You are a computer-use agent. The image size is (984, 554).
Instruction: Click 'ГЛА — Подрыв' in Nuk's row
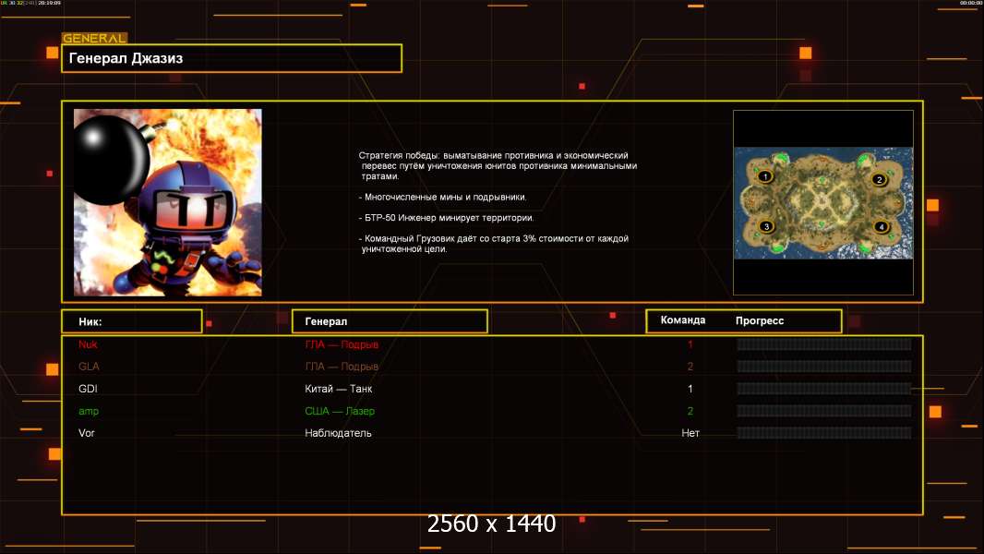coord(342,344)
